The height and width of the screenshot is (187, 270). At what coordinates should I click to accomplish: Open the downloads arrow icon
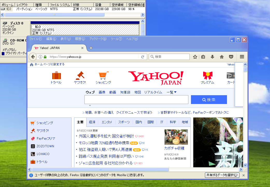[x=212, y=57]
